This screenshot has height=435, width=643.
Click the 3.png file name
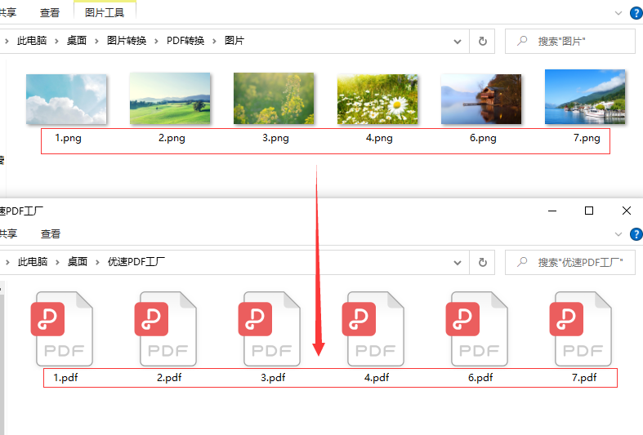275,138
